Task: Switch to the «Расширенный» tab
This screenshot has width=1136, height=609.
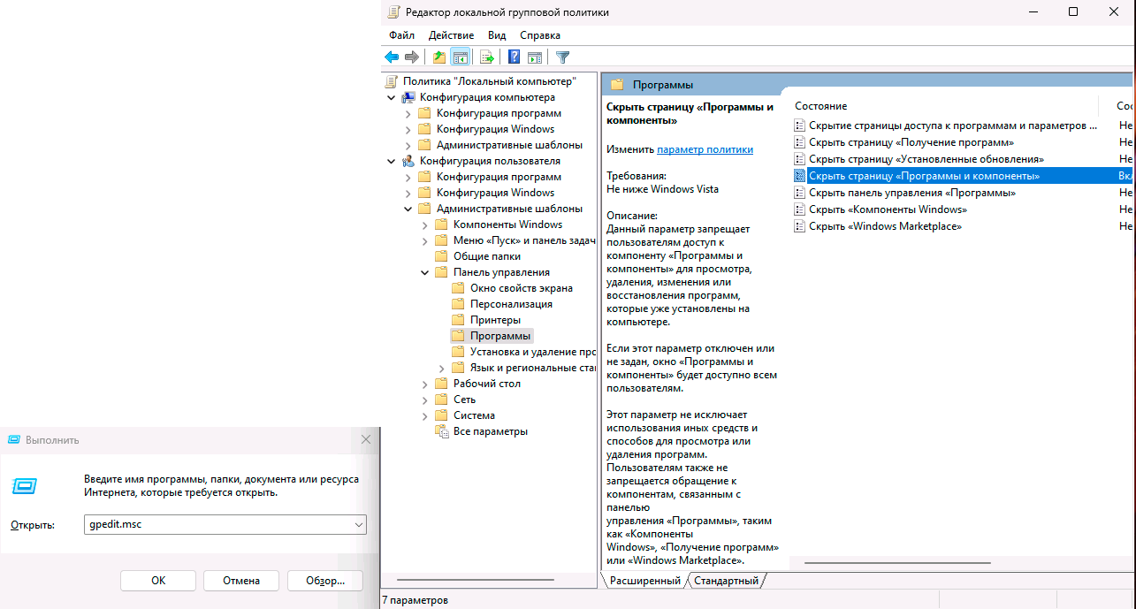Action: [x=644, y=581]
